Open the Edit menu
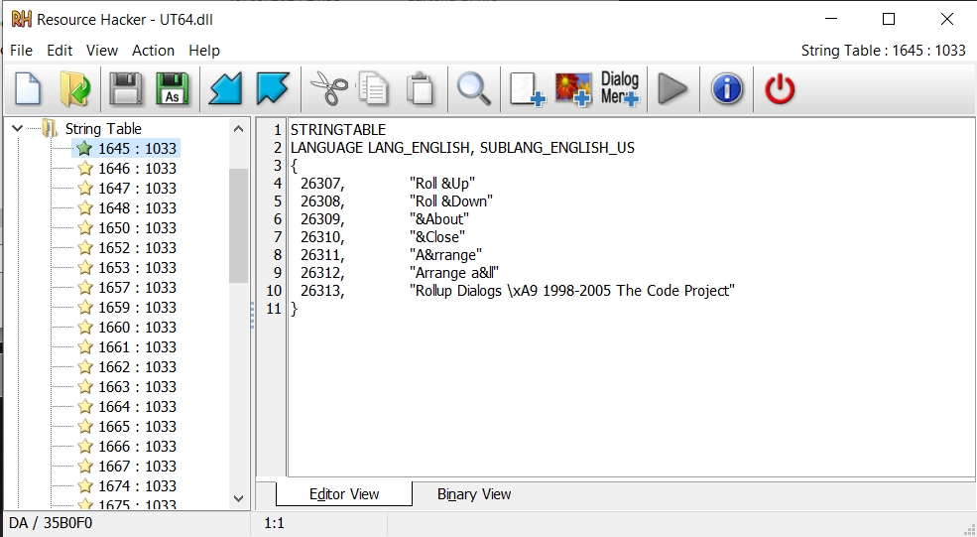 60,51
